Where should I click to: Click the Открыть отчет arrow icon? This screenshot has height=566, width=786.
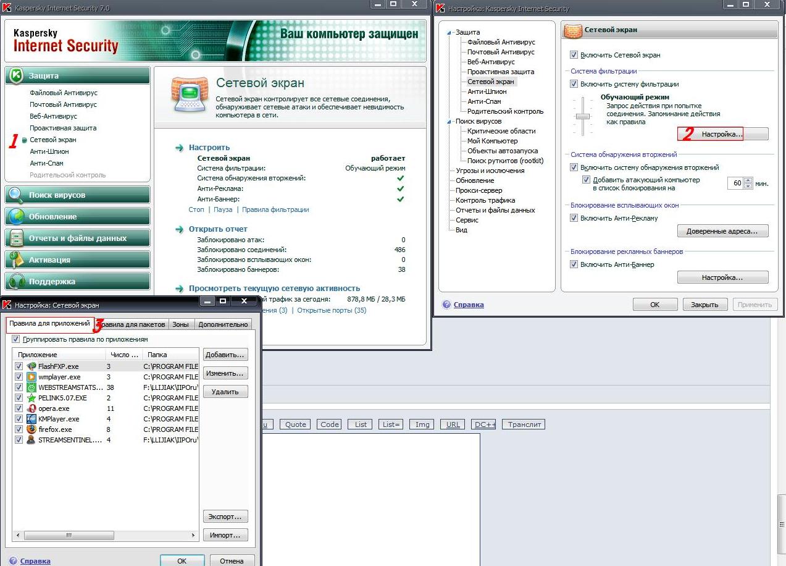(180, 229)
